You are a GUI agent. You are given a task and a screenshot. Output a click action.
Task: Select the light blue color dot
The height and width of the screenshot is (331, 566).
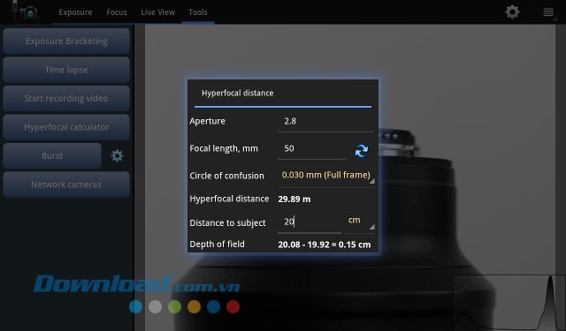(x=135, y=307)
